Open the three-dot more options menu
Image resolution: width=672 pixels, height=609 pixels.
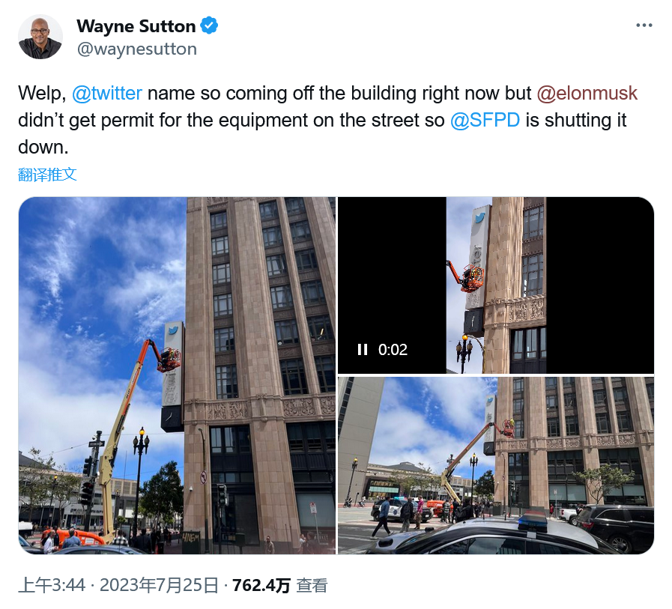click(x=644, y=25)
